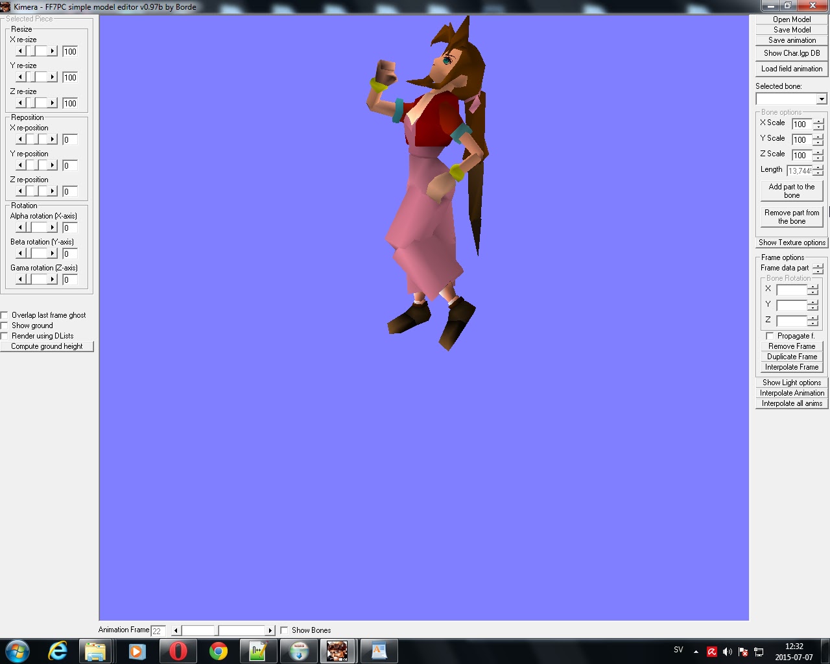Open Windows Explorer folder in the taskbar
Image resolution: width=830 pixels, height=664 pixels.
(95, 651)
